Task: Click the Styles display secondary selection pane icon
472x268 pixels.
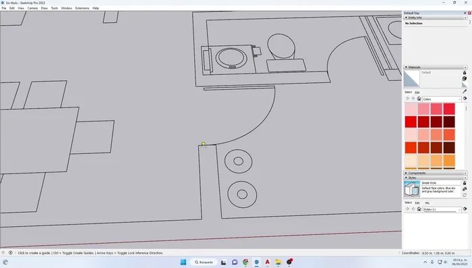Action: coord(465,183)
